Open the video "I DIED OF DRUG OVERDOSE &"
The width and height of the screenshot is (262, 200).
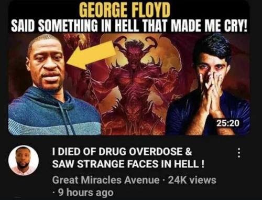point(122,152)
